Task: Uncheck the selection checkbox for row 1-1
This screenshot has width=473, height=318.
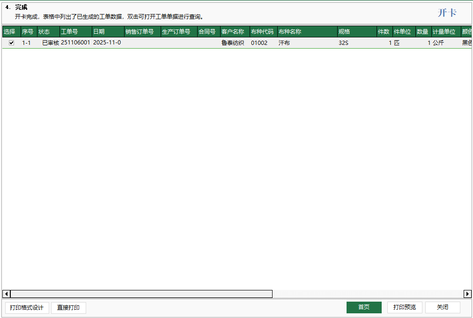Action: (11, 42)
